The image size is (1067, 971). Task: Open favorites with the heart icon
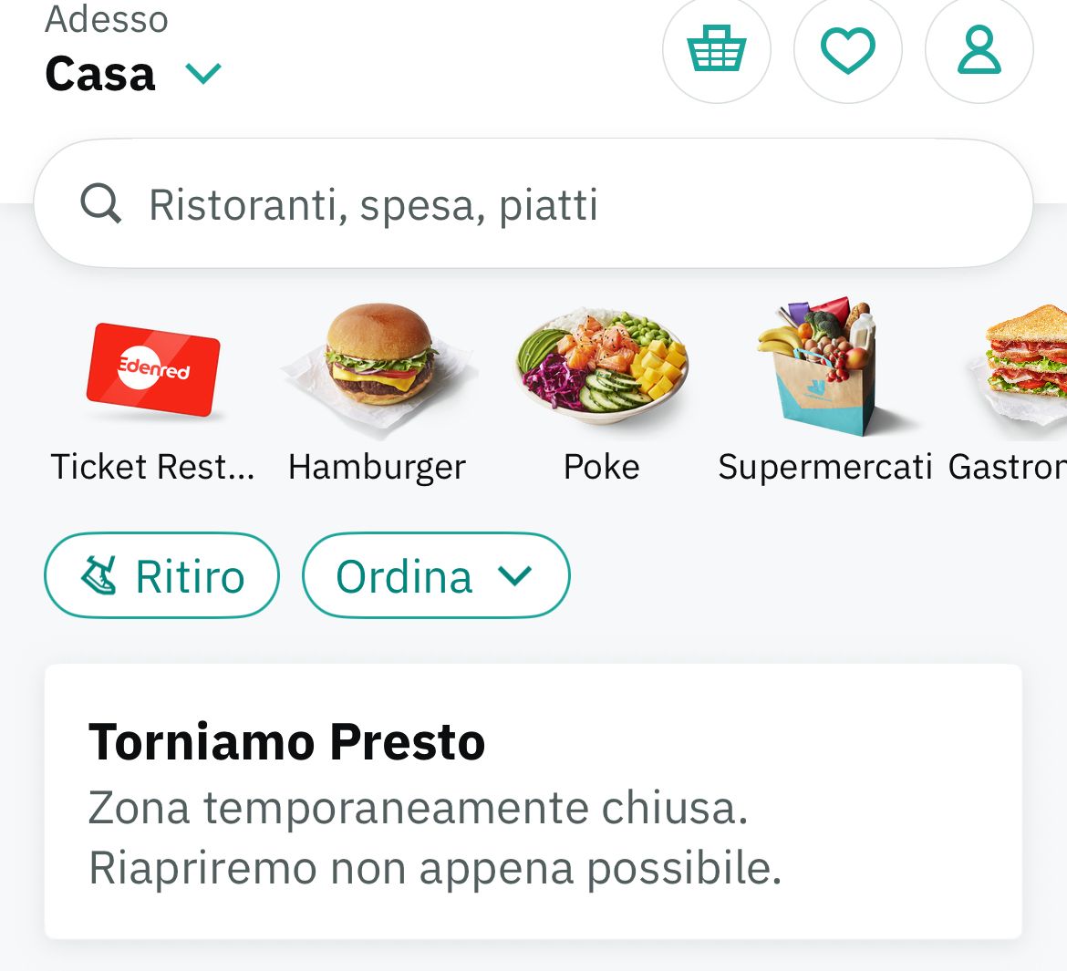(x=847, y=50)
